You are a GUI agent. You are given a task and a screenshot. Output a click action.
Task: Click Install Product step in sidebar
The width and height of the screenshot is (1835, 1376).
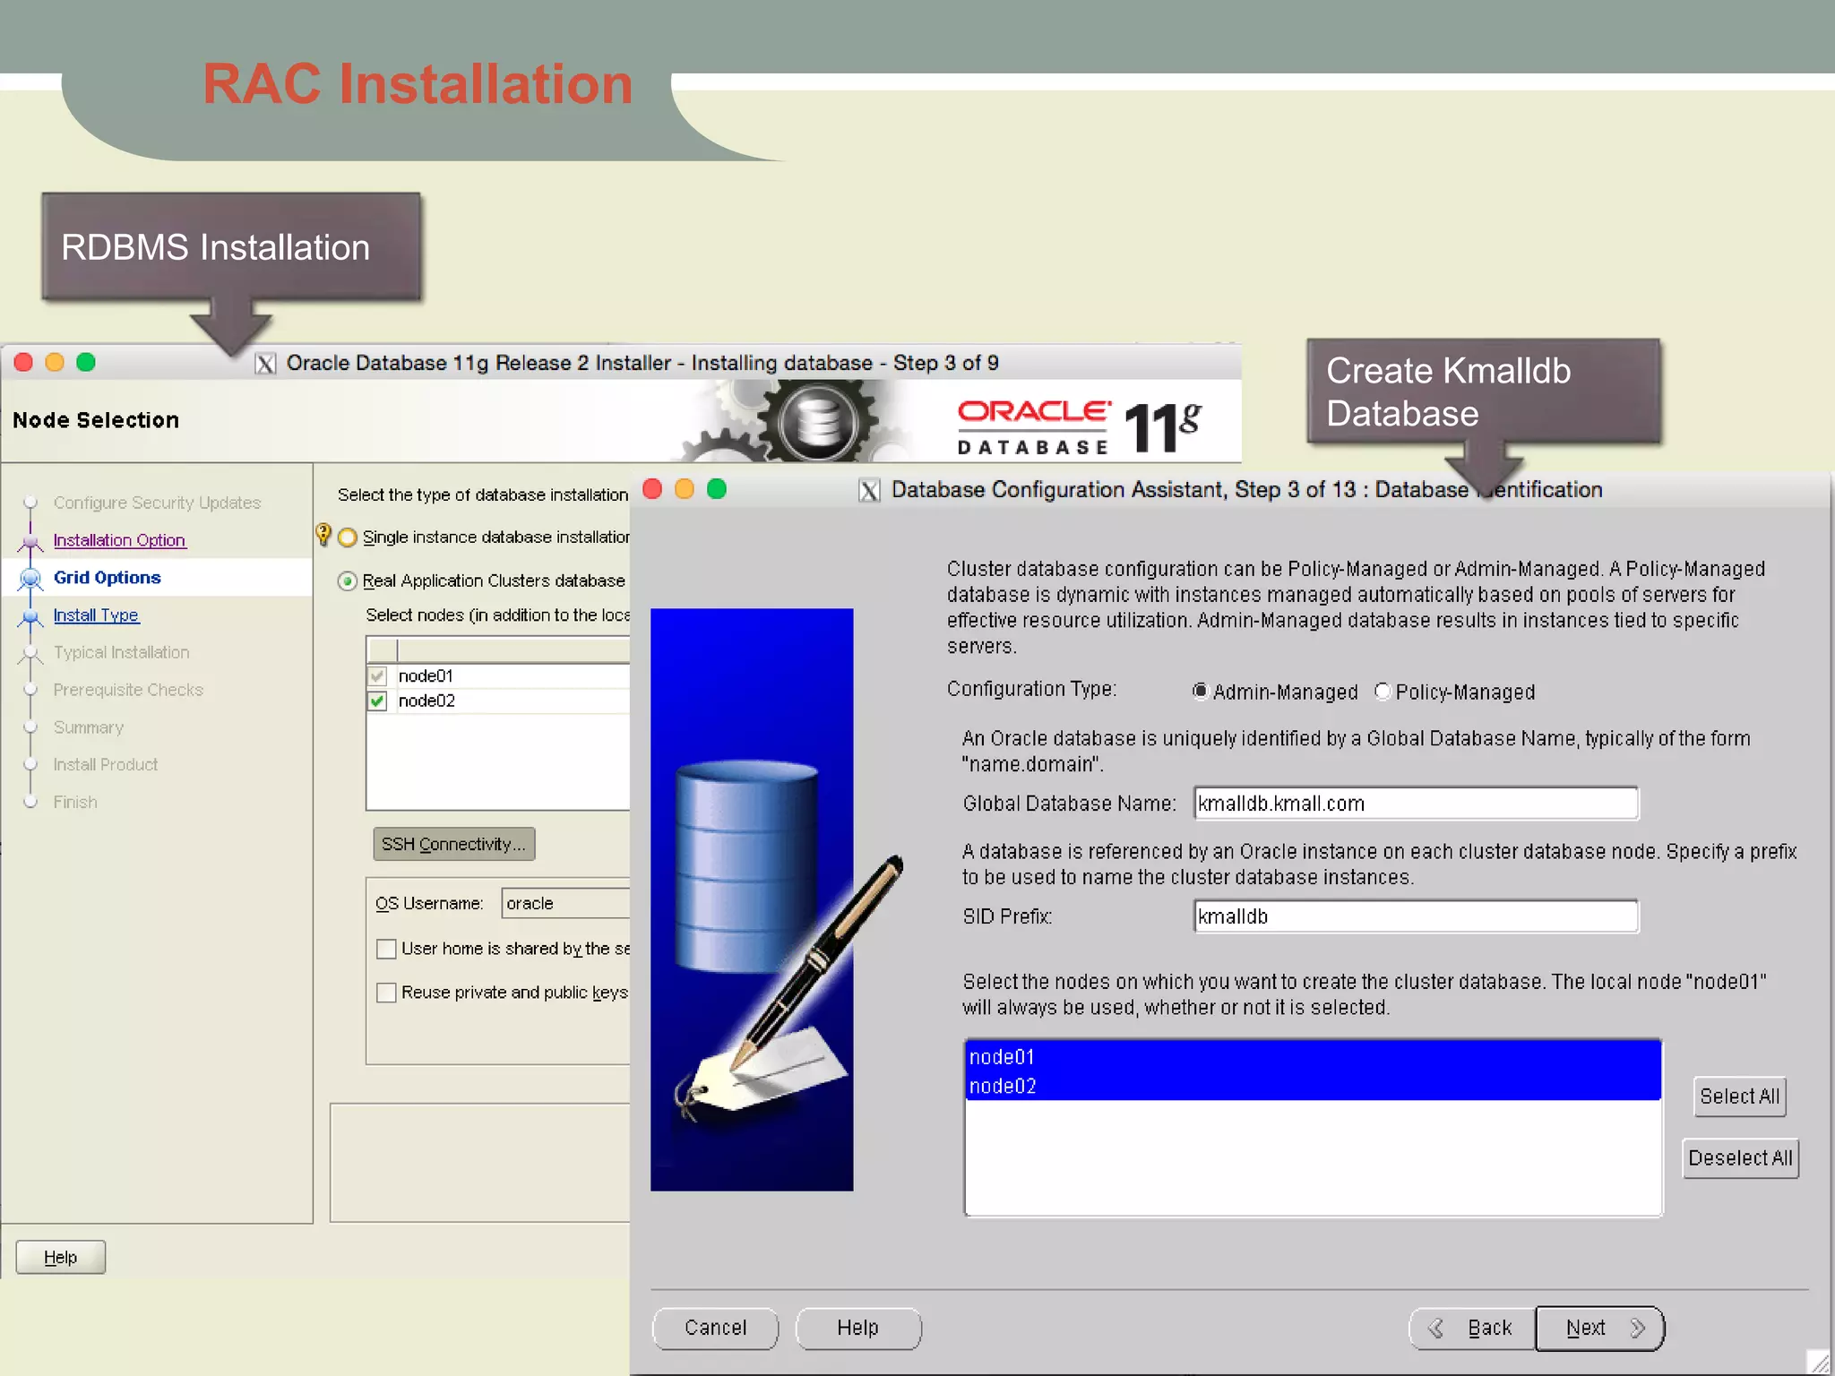pos(105,764)
